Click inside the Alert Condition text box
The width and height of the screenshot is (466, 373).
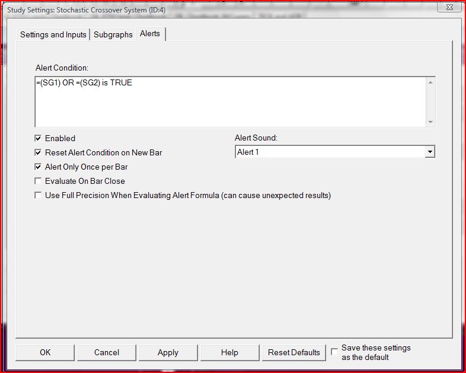pyautogui.click(x=230, y=101)
